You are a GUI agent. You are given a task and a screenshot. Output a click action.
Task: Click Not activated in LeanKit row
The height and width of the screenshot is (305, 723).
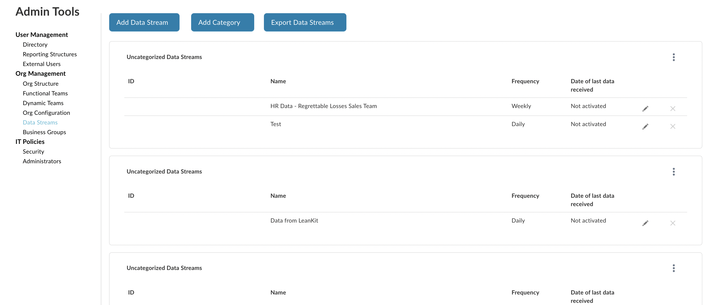(588, 221)
